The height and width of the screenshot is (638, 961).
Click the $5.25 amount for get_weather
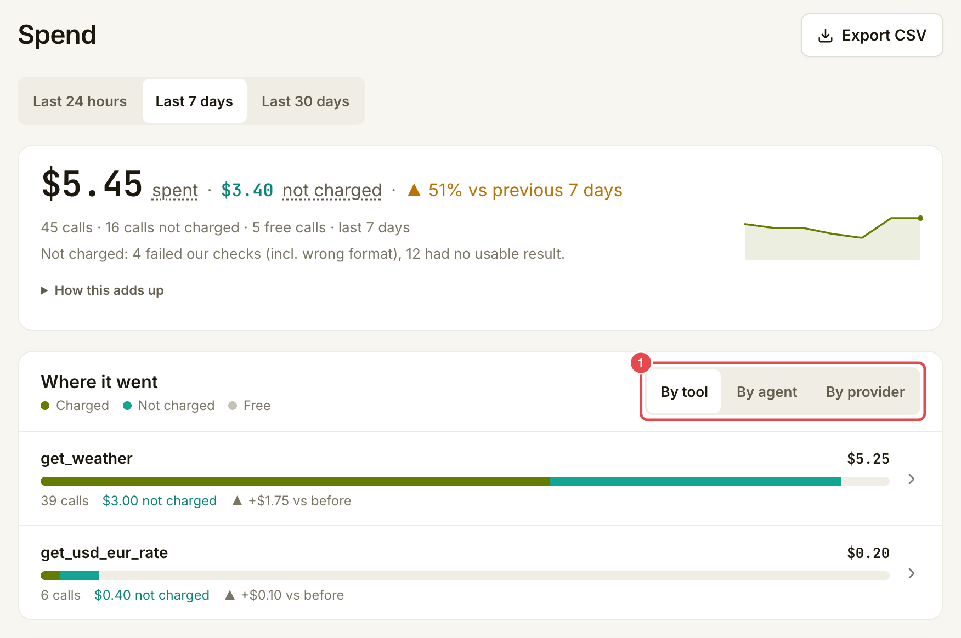point(868,459)
